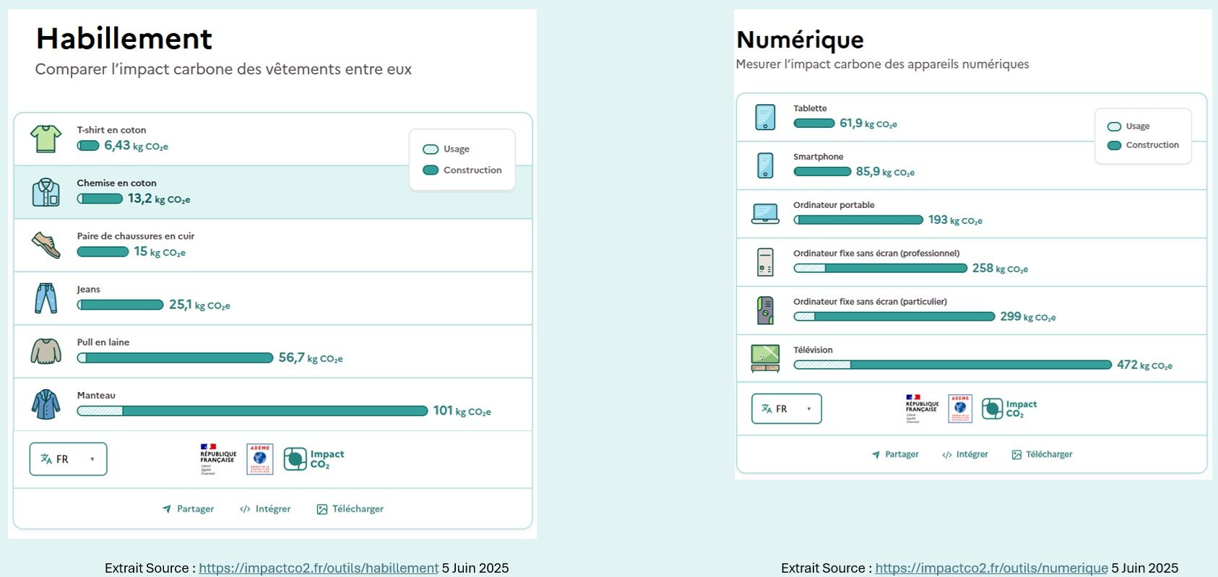The height and width of the screenshot is (577, 1218).
Task: Click the Pull en laine 56,7 kg bar
Action: 175,357
